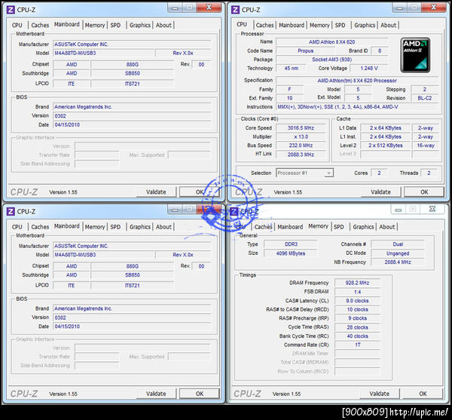The image size is (452, 420).
Task: Open Memory tab in top-right CPU window
Action: (319, 26)
